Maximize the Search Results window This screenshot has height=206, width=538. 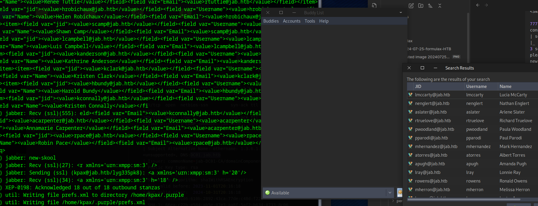click(x=422, y=68)
